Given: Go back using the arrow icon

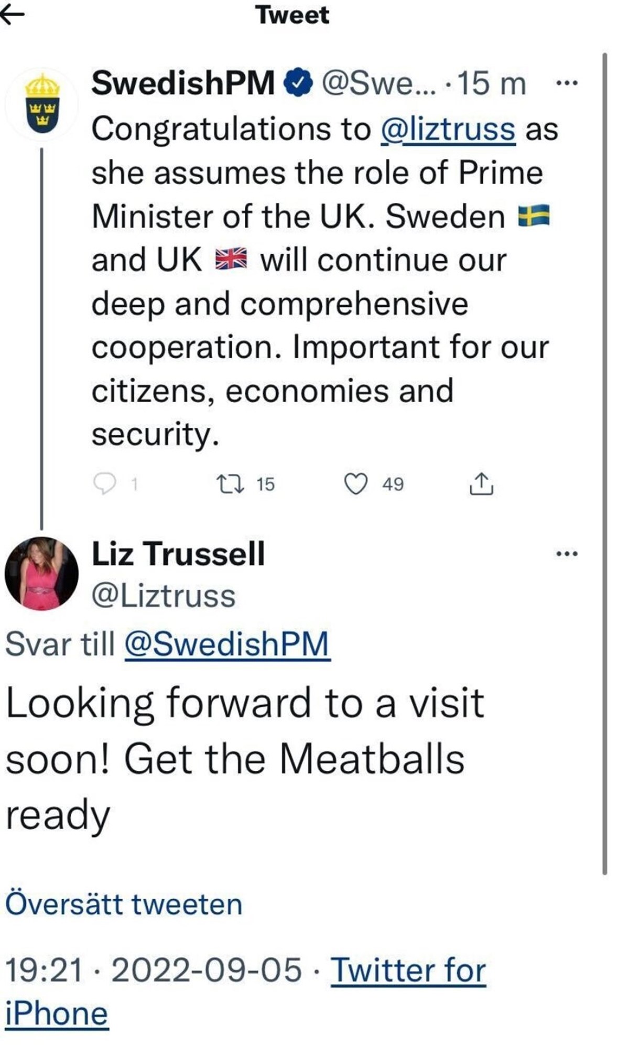Looking at the screenshot, I should point(12,15).
